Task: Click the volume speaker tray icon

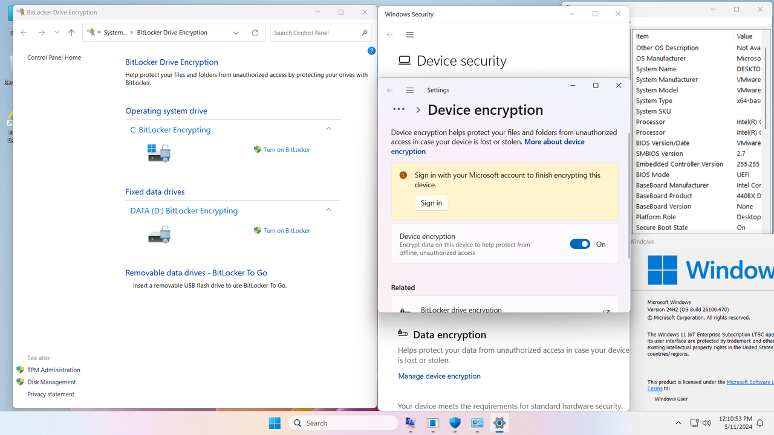Action: [707, 423]
